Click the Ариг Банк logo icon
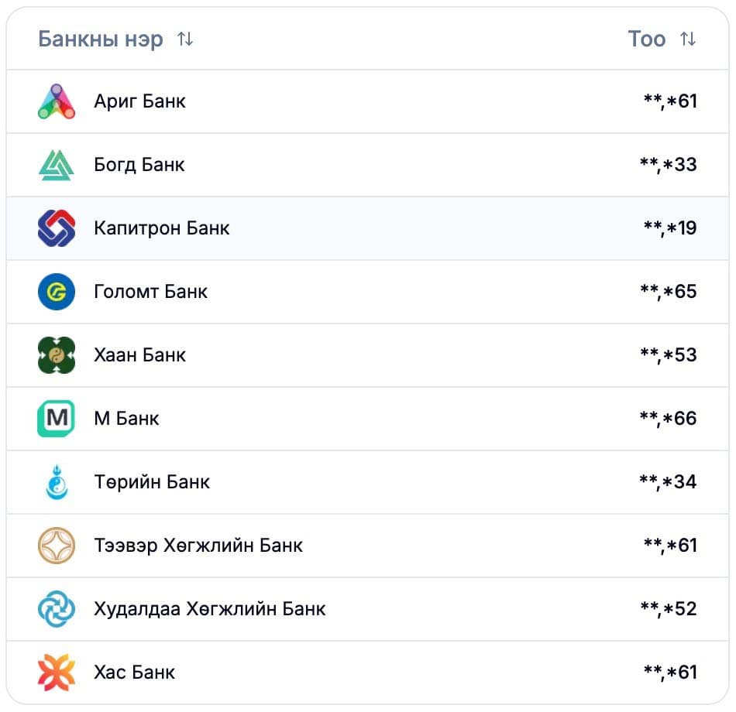 pyautogui.click(x=57, y=101)
